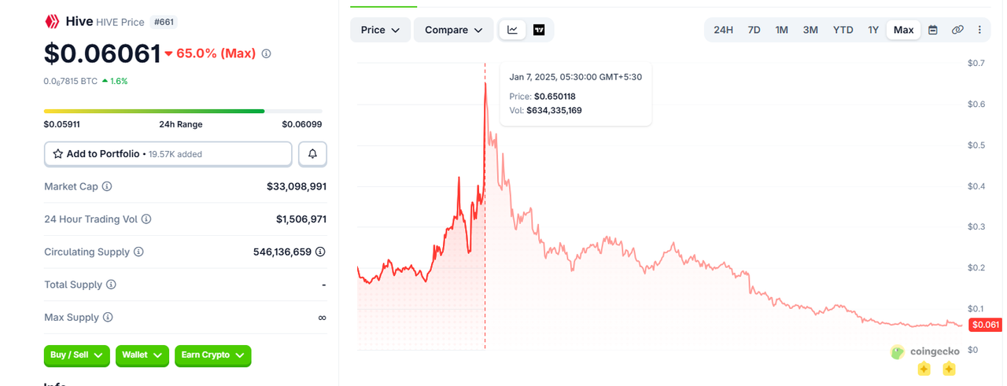
Task: Open the Compare dropdown
Action: 454,30
